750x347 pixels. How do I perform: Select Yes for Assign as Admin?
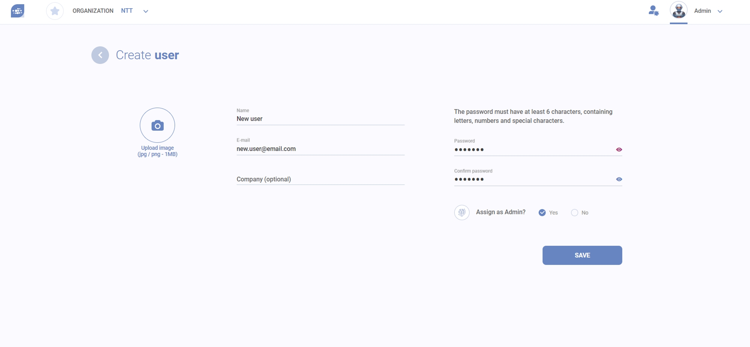542,213
